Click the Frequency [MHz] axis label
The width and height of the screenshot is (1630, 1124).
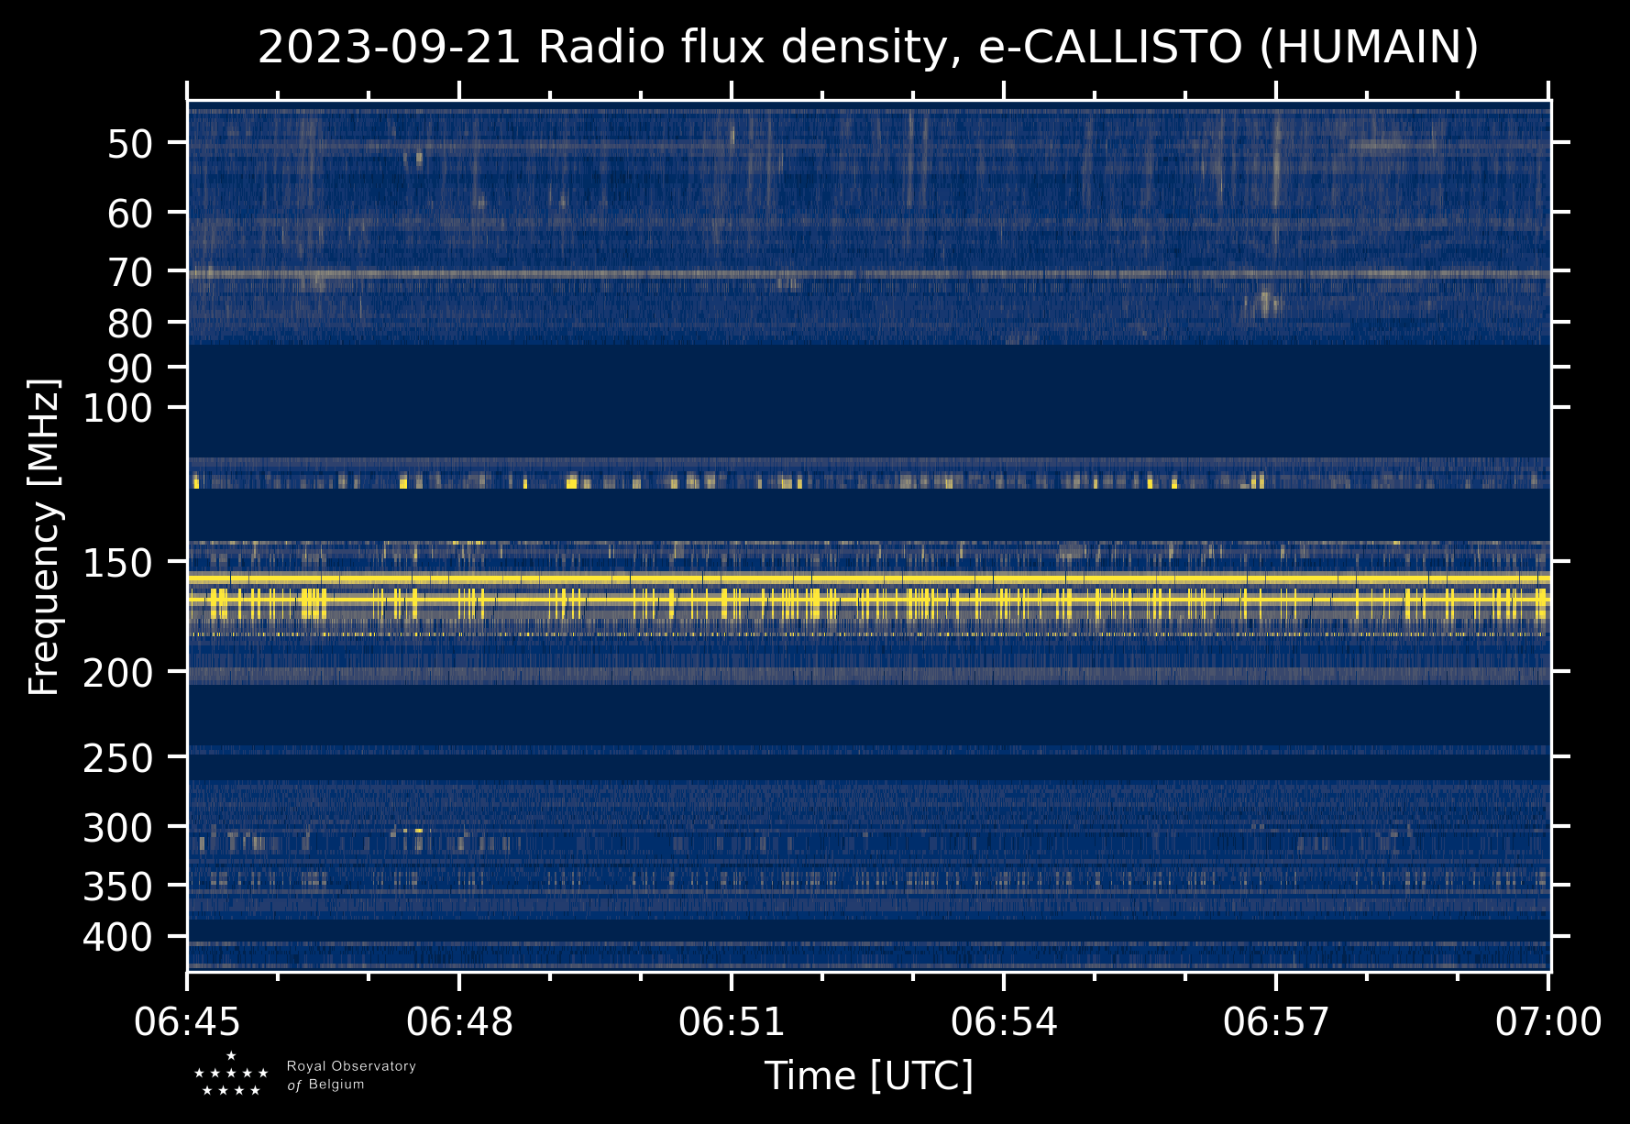44,537
